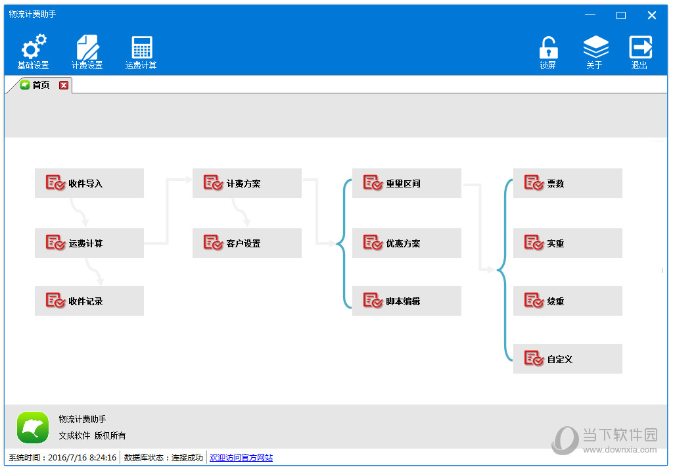Click red checklist icon beside 收件导入
673x469 pixels.
pos(55,182)
